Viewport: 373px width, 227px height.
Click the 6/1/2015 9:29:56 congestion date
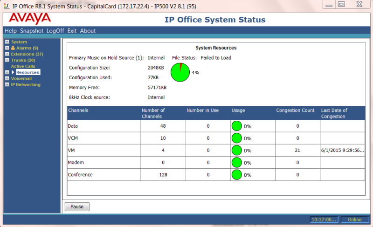coord(343,151)
